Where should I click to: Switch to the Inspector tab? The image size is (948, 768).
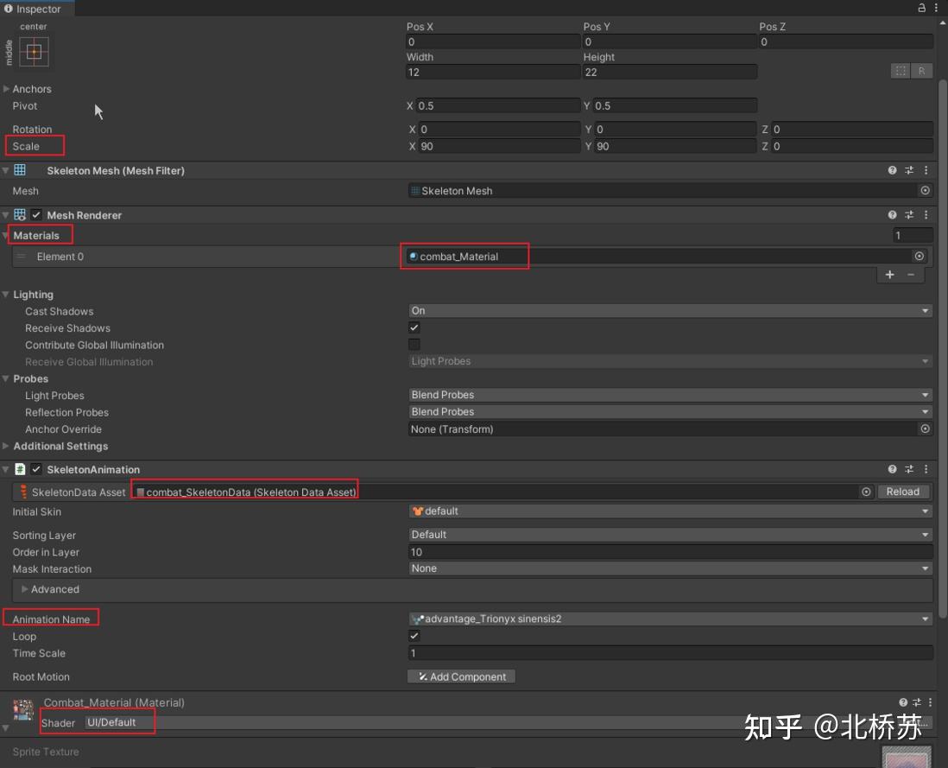[x=36, y=8]
